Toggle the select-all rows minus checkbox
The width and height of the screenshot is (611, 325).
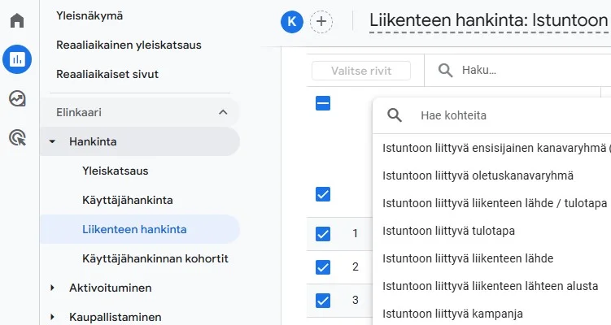pos(323,103)
